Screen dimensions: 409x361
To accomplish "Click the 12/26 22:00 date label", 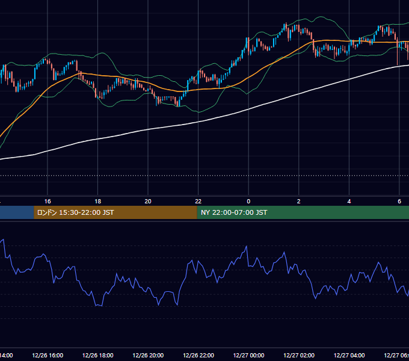I will tap(198, 356).
